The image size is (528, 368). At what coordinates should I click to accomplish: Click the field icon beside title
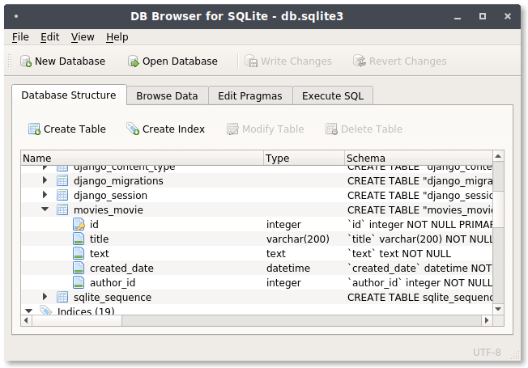79,239
